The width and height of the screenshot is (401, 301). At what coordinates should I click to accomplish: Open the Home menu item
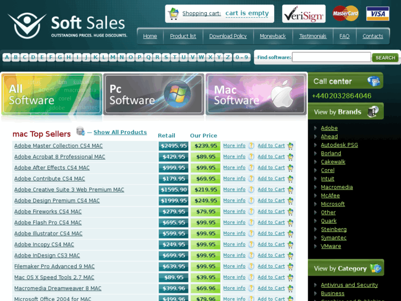[150, 36]
